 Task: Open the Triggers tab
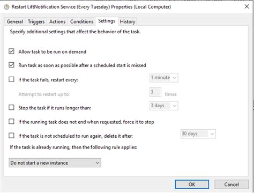pyautogui.click(x=36, y=21)
